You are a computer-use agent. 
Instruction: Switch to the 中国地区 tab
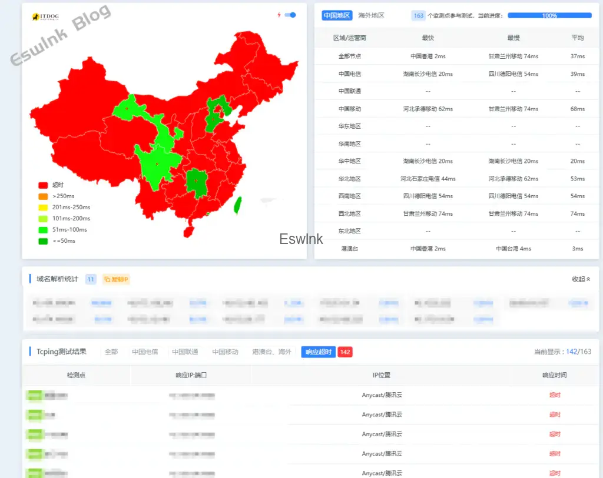(337, 16)
